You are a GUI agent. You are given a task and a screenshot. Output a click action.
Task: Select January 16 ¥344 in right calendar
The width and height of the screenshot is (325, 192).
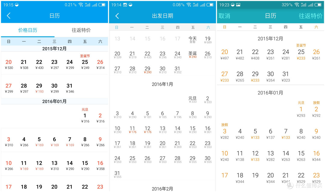tap(316, 156)
